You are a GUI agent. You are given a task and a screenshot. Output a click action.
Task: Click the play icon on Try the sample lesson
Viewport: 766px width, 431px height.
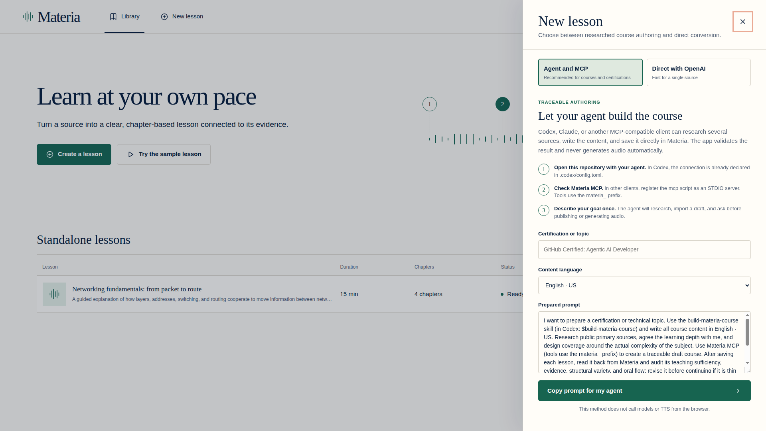click(x=130, y=154)
